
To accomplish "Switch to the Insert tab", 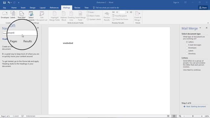I will click(23, 8).
